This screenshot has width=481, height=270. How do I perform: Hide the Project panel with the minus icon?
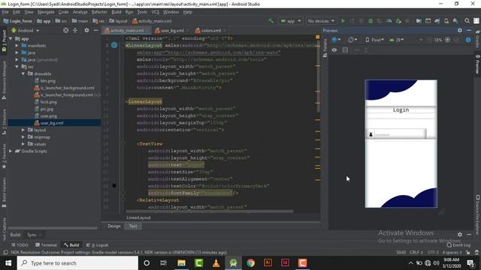tap(95, 30)
